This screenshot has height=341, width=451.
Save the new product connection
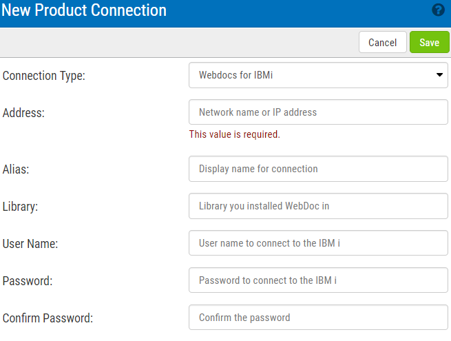point(429,43)
